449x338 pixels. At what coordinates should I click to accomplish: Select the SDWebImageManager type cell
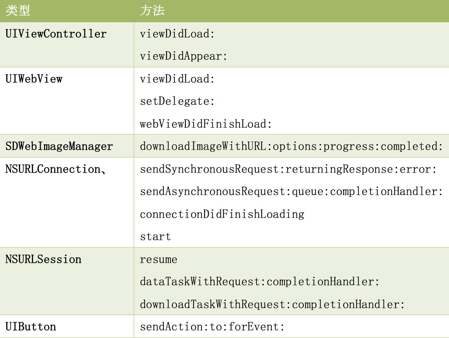(59, 146)
